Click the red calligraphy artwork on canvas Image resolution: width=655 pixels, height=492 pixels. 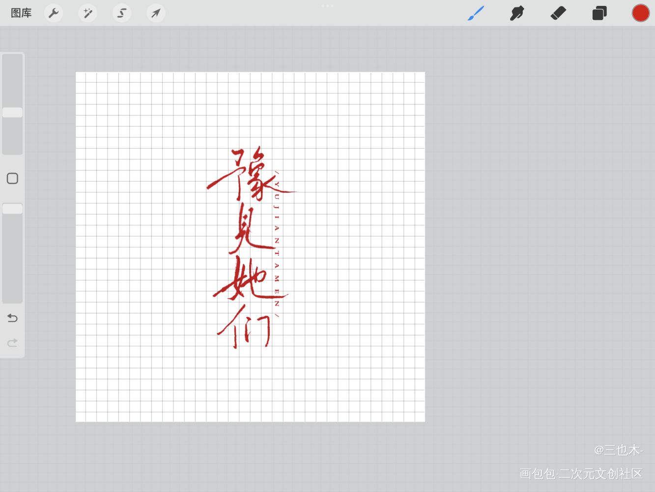coord(251,247)
